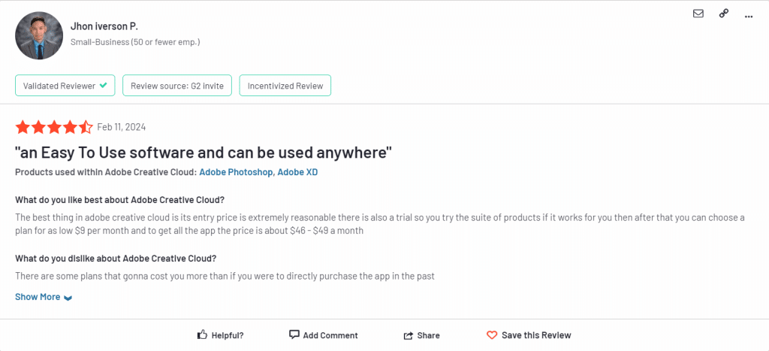Screen dimensions: 769x351
Task: Click the Validated Reviewer badge
Action: 65,86
